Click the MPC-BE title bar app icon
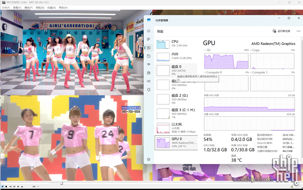The width and height of the screenshot is (303, 190). 3,2
